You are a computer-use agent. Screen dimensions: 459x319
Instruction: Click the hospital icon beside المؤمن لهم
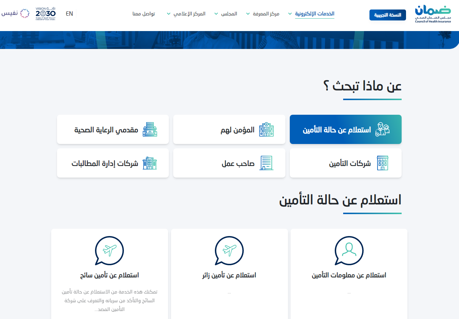pos(266,130)
